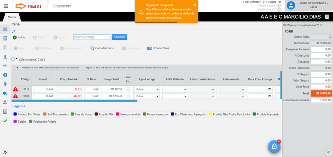Open Filial Retirada dropdown for item 16319
Image resolution: width=333 pixels, height=157 pixels.
(x=175, y=90)
